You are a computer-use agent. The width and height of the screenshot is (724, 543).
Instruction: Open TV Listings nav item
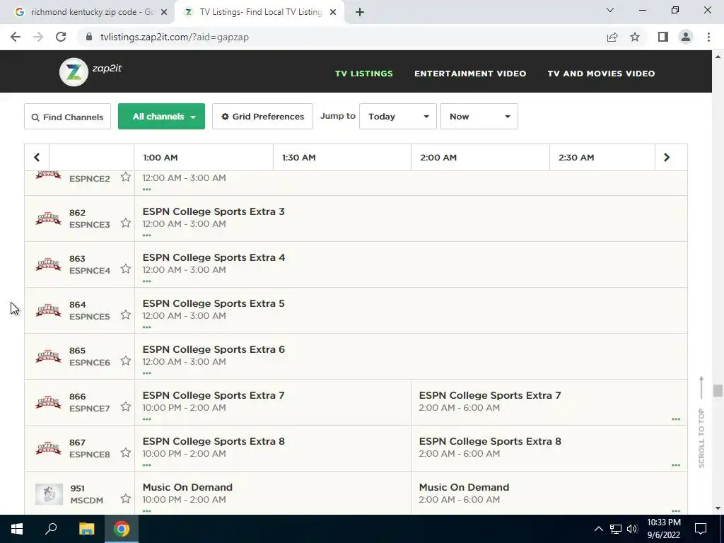364,74
